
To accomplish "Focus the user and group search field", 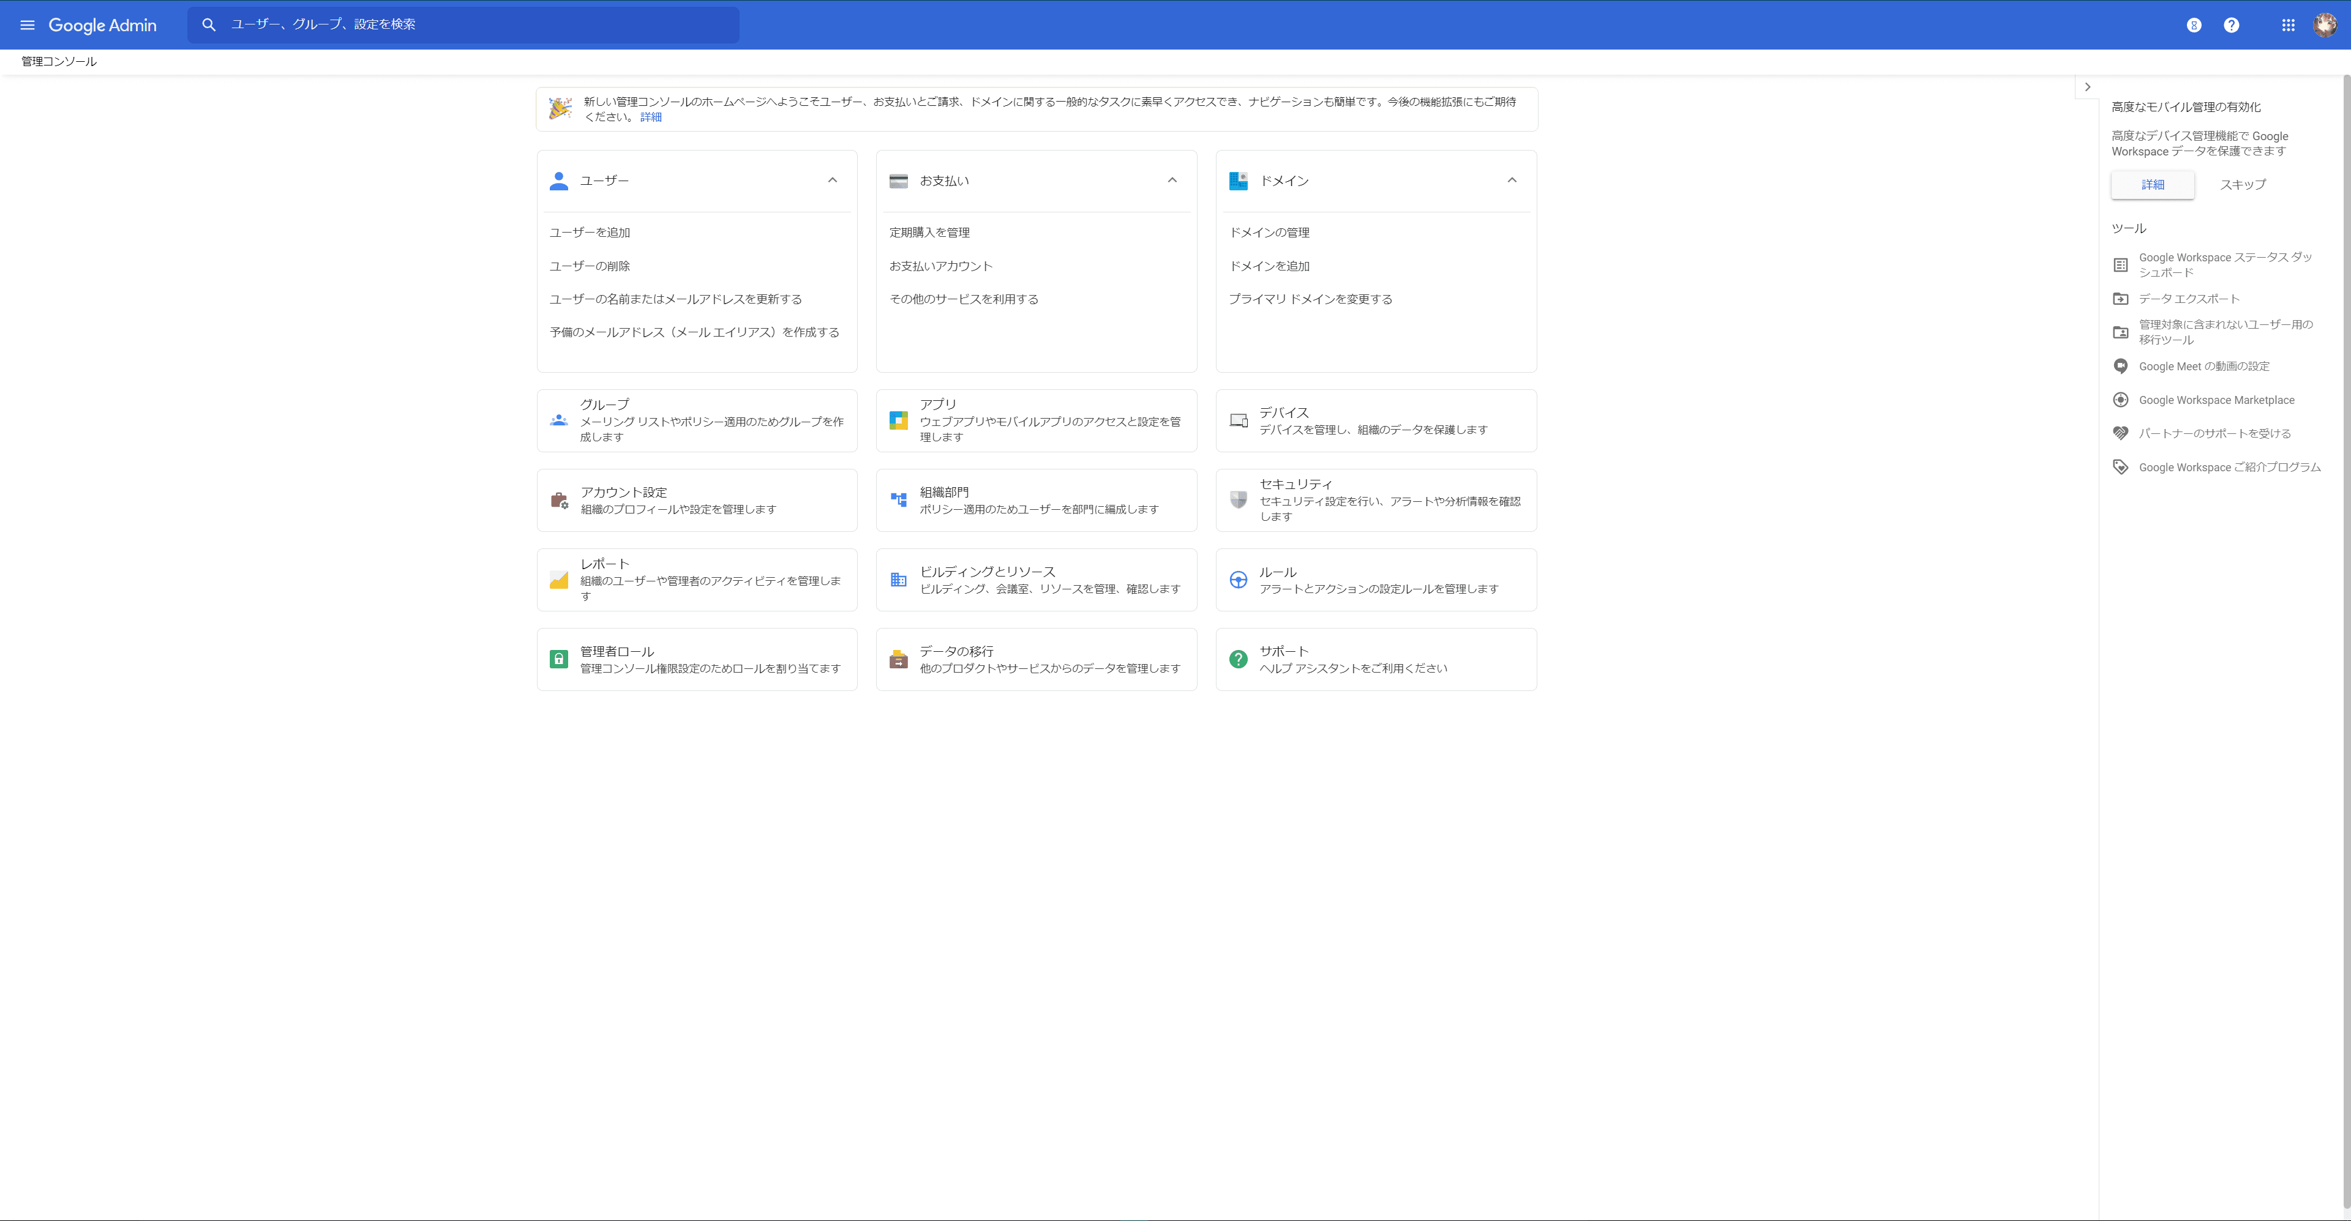I will [x=474, y=24].
